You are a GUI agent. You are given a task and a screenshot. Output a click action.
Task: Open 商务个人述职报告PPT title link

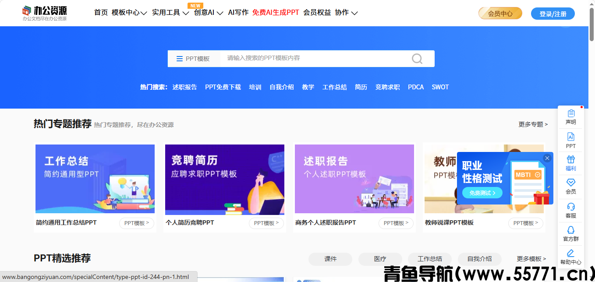[x=326, y=223]
